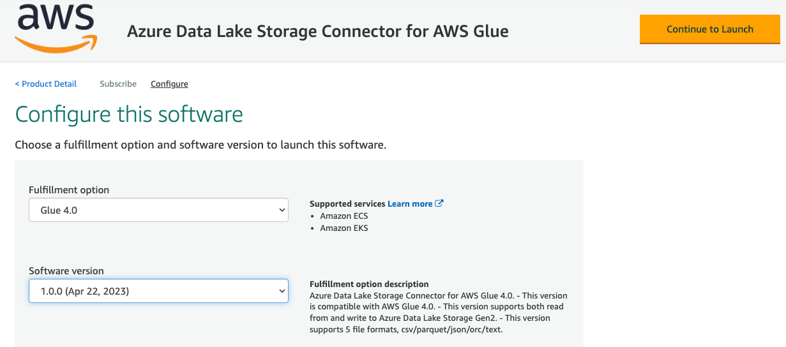This screenshot has height=347, width=786.
Task: Click the Choose a fulfillment option instruction text
Action: click(200, 145)
